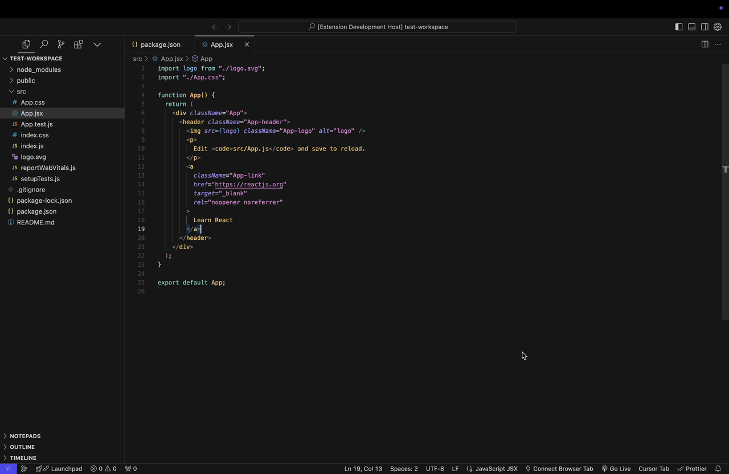Click Connect Browser Tab in status bar

559,468
